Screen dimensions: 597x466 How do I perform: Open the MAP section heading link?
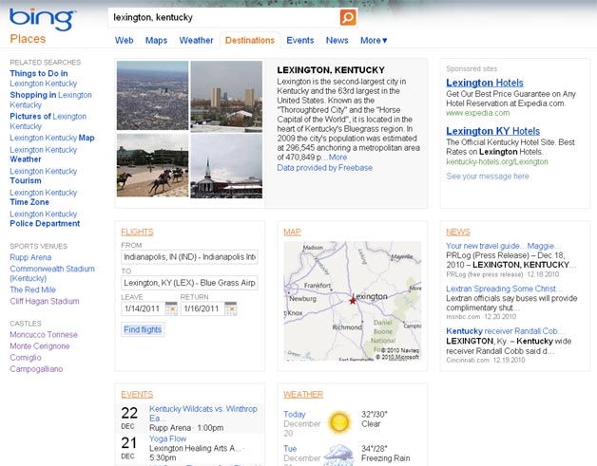293,232
